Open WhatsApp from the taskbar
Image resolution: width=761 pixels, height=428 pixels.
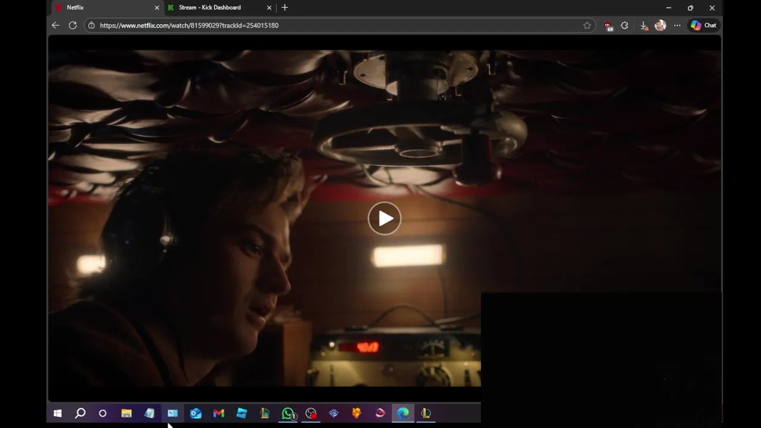coord(288,413)
